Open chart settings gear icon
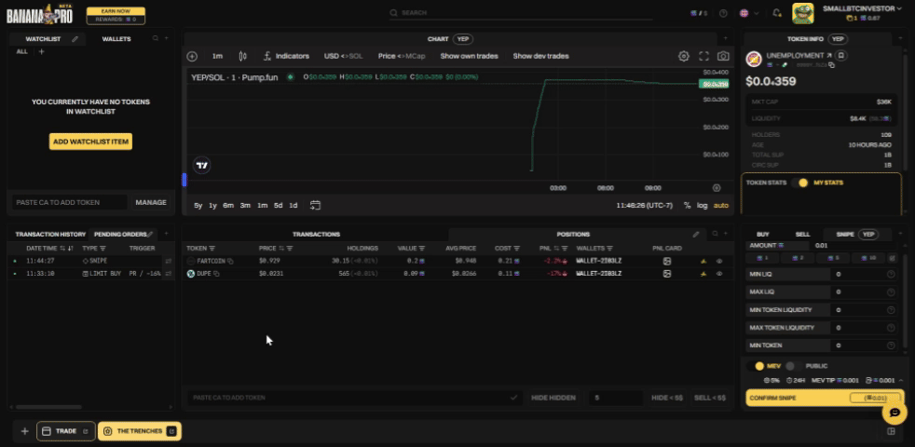The height and width of the screenshot is (447, 915). tap(684, 56)
